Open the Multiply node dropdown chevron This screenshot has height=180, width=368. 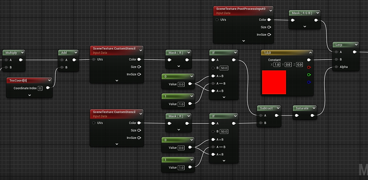click(22, 52)
